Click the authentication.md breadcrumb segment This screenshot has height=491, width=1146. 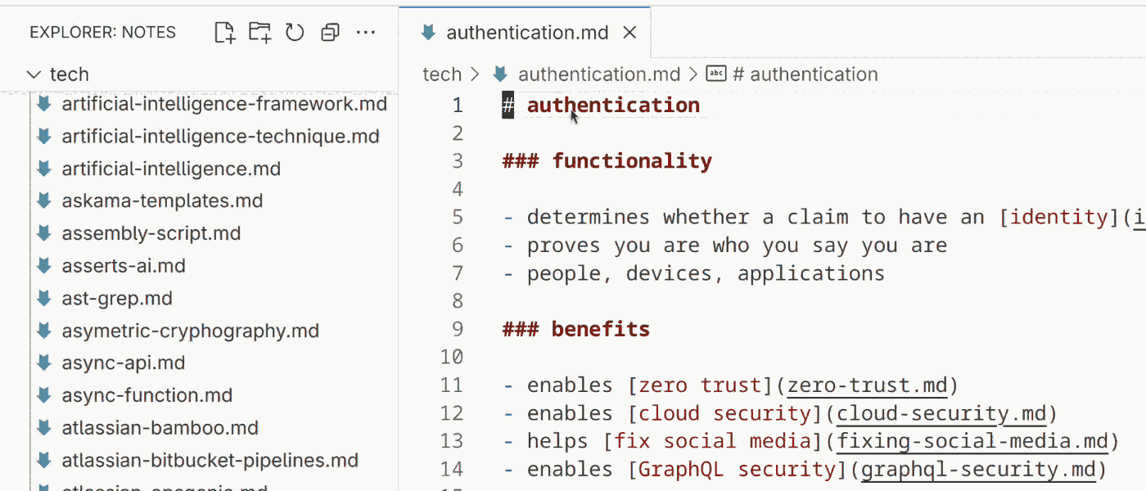pyautogui.click(x=598, y=74)
